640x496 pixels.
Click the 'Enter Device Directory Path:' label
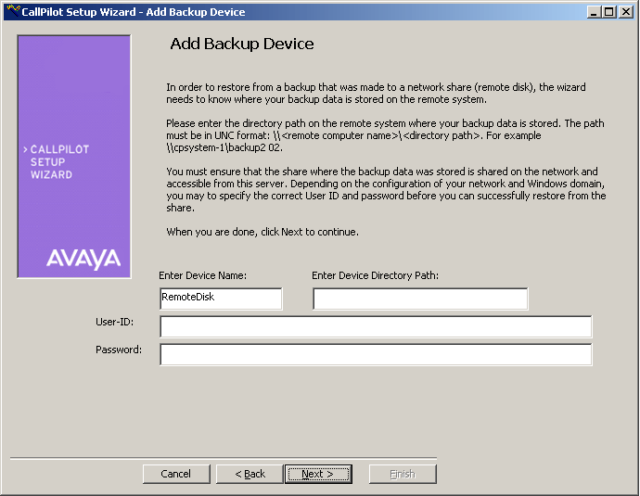(375, 275)
